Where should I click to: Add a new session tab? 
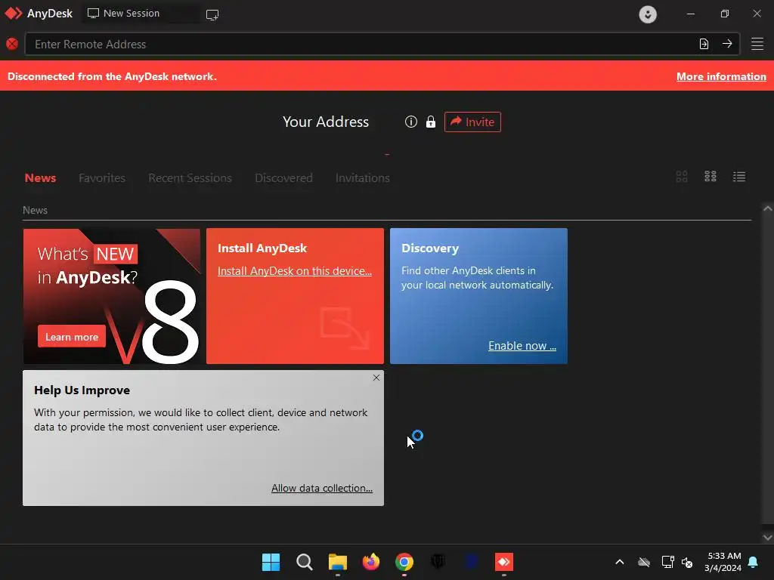pos(212,14)
